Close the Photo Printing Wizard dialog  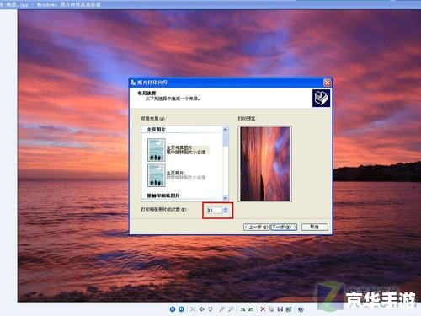tap(328, 83)
